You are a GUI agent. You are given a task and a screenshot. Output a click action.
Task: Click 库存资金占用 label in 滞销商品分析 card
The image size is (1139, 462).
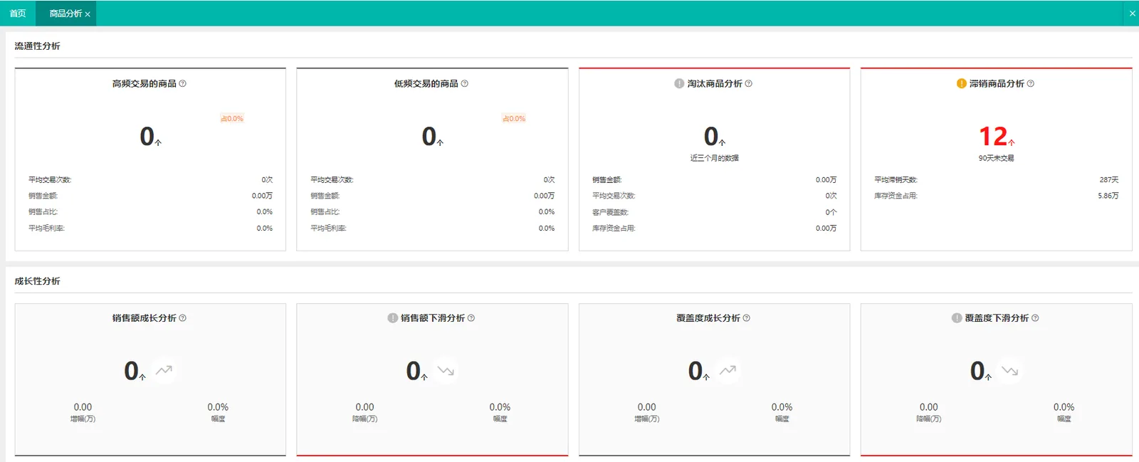point(896,196)
